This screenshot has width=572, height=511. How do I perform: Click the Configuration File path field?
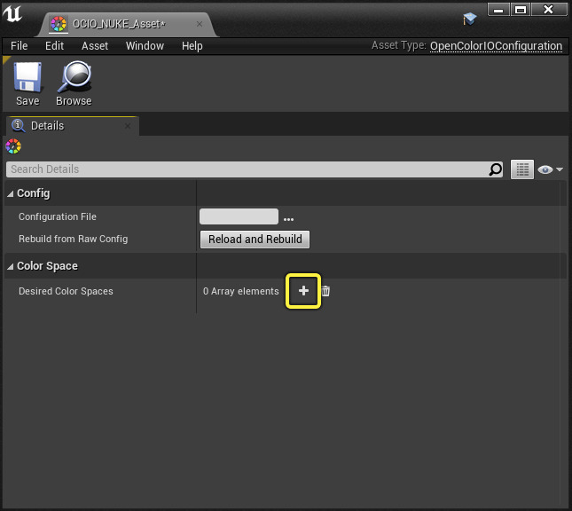239,216
